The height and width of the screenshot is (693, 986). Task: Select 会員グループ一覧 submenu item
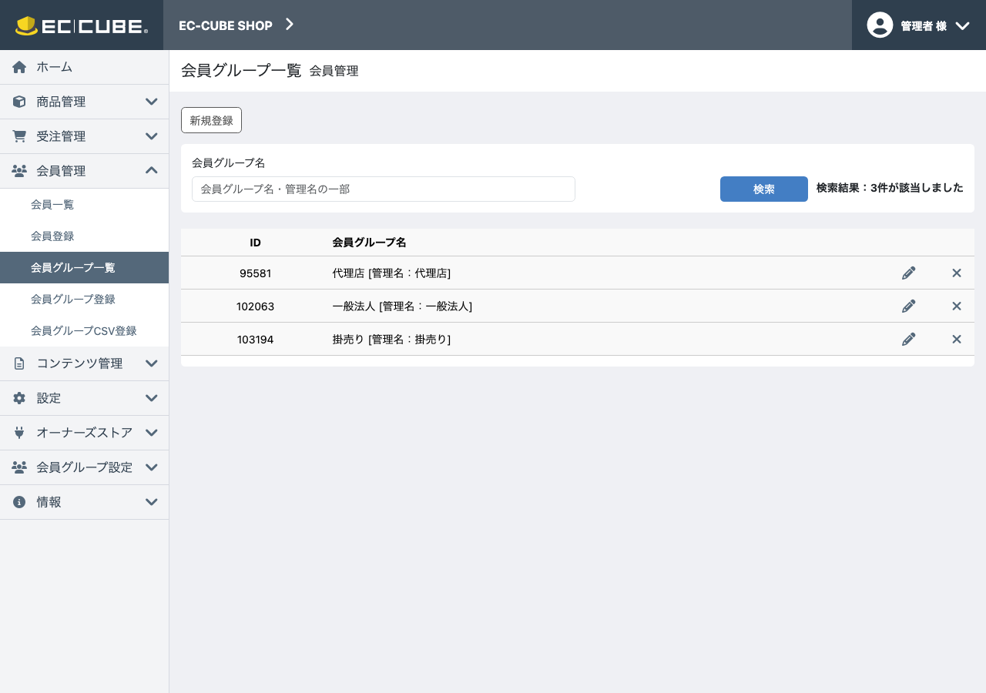tap(84, 267)
